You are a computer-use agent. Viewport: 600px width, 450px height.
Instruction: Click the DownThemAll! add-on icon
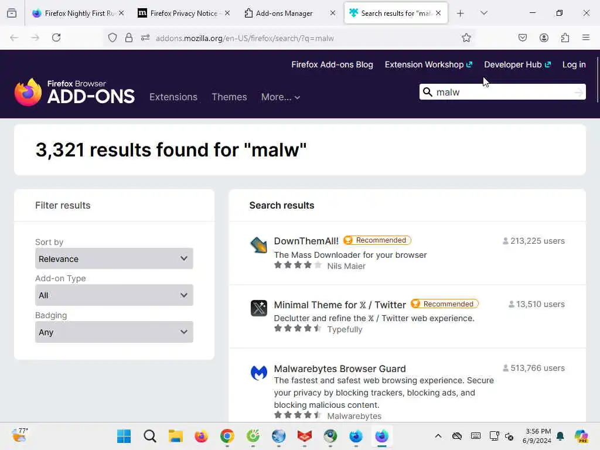click(258, 245)
